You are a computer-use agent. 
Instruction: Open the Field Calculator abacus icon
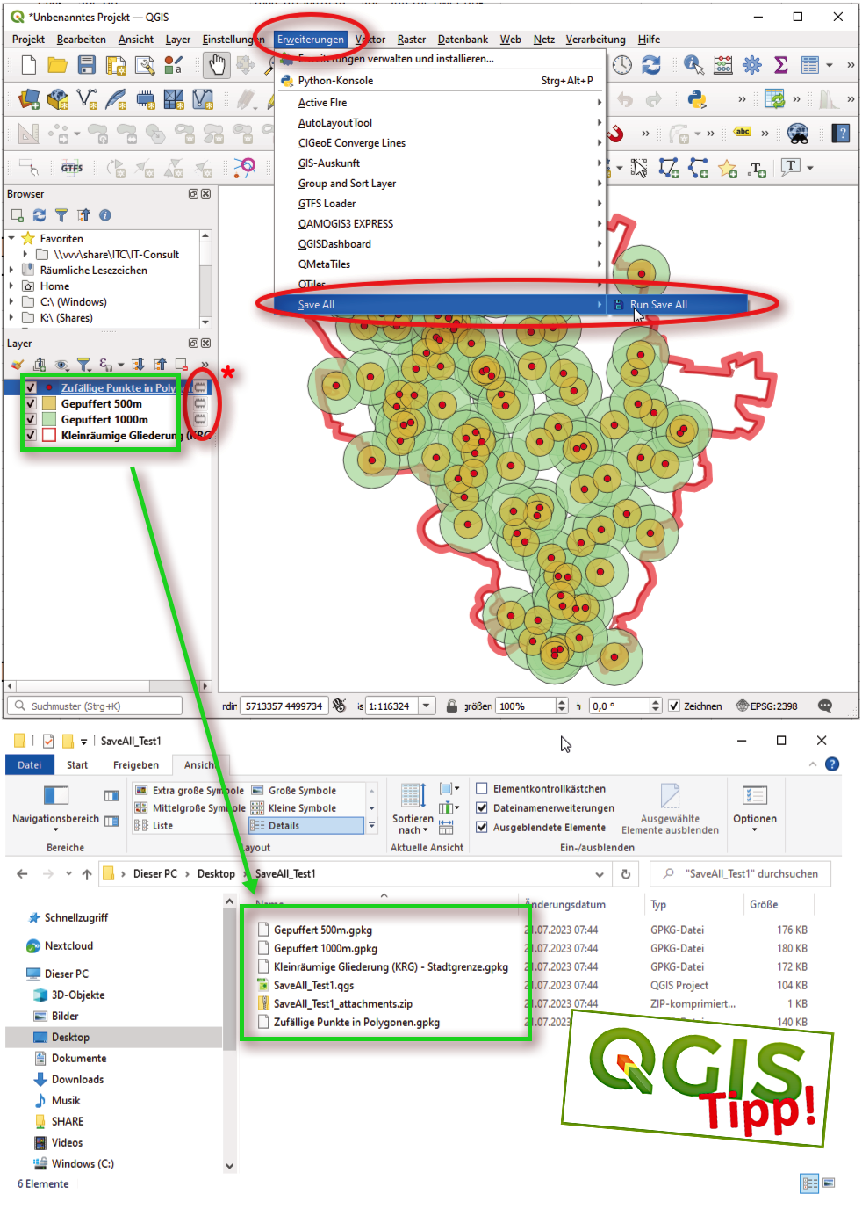click(x=723, y=65)
